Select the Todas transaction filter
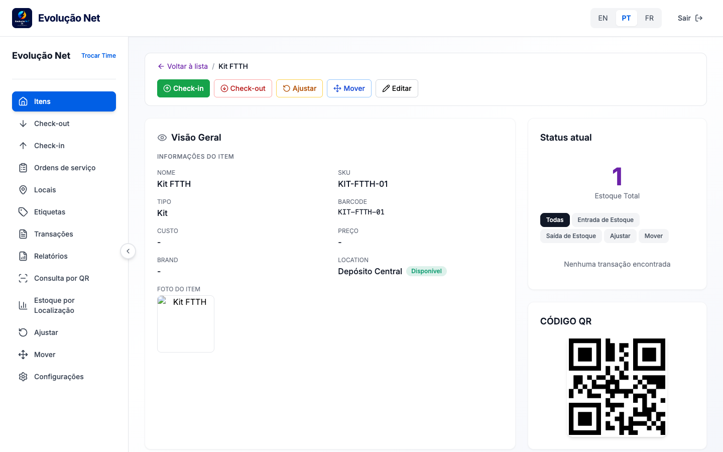Image resolution: width=723 pixels, height=452 pixels. pos(555,220)
